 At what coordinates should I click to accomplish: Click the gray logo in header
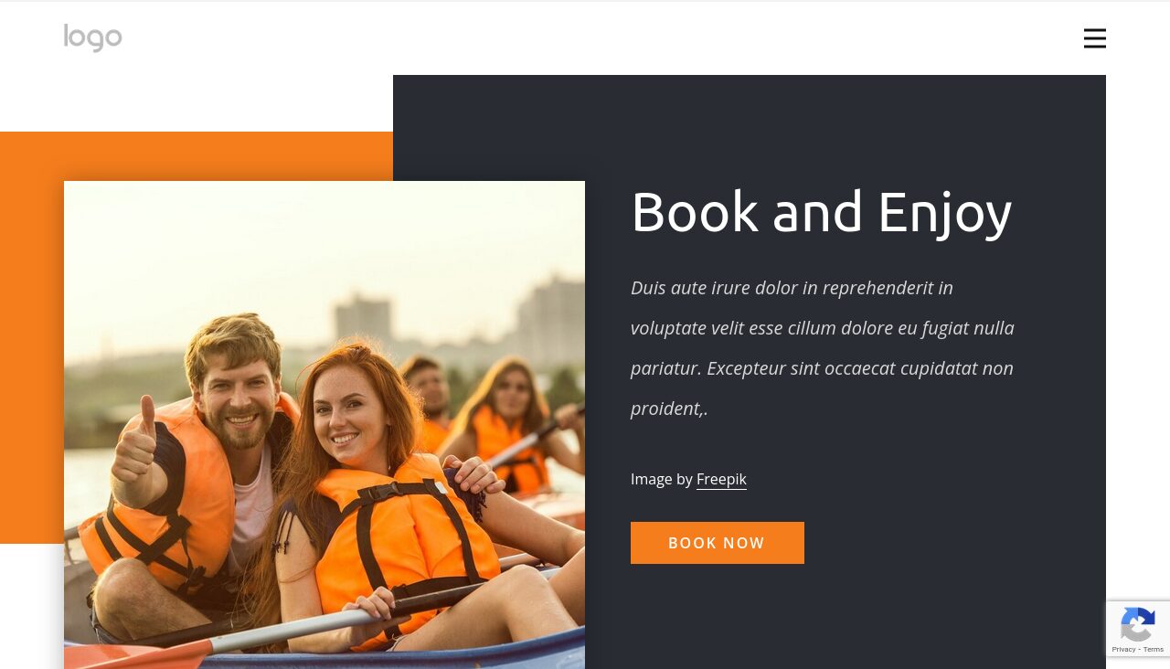[x=92, y=37]
